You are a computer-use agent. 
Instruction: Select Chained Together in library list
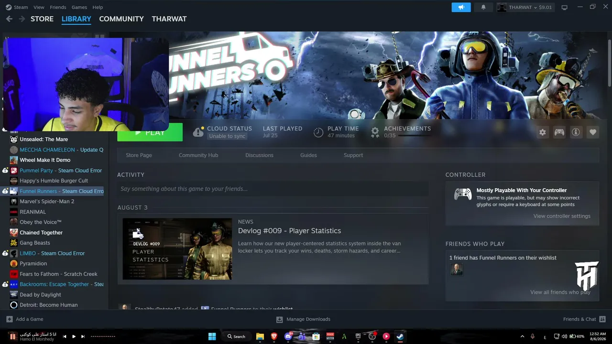[x=41, y=233]
